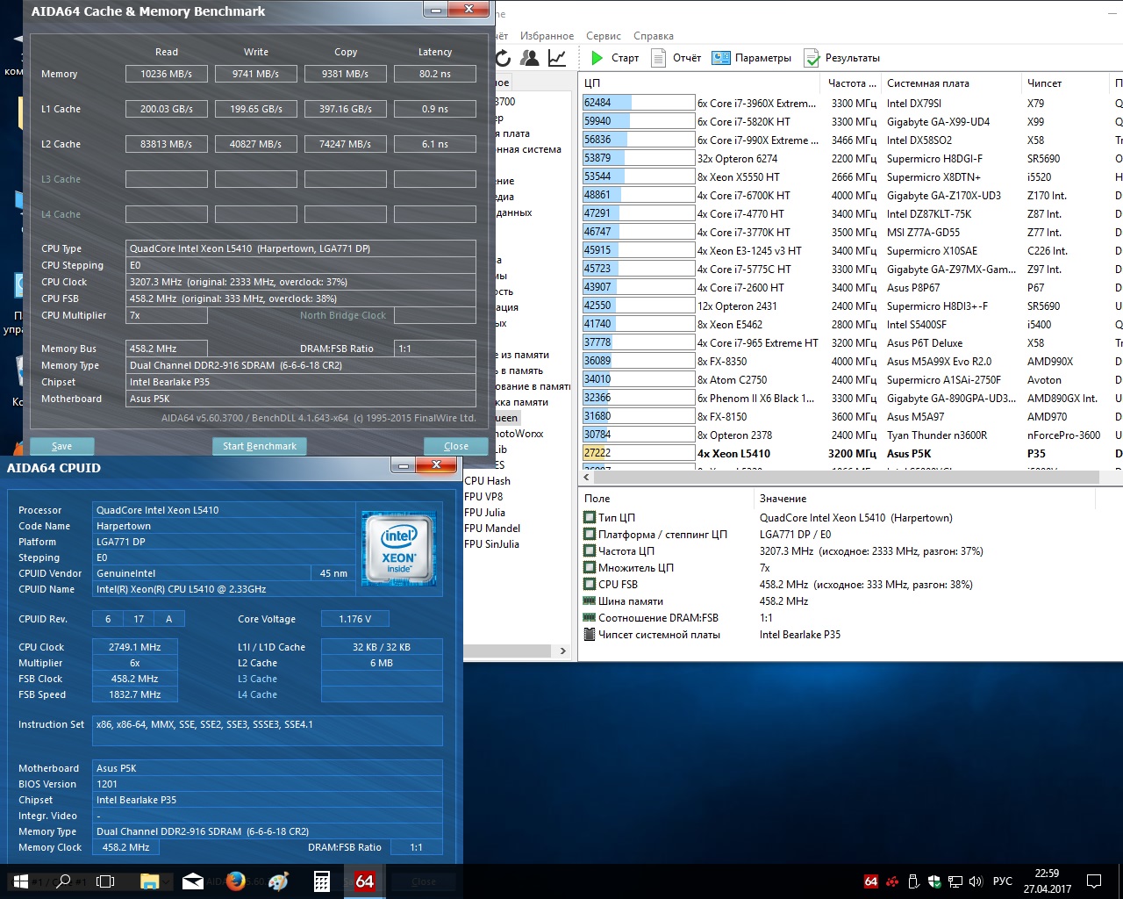Select FPU SinJulia in the benchmark tree
Screen dimensions: 1123x899
(x=490, y=544)
